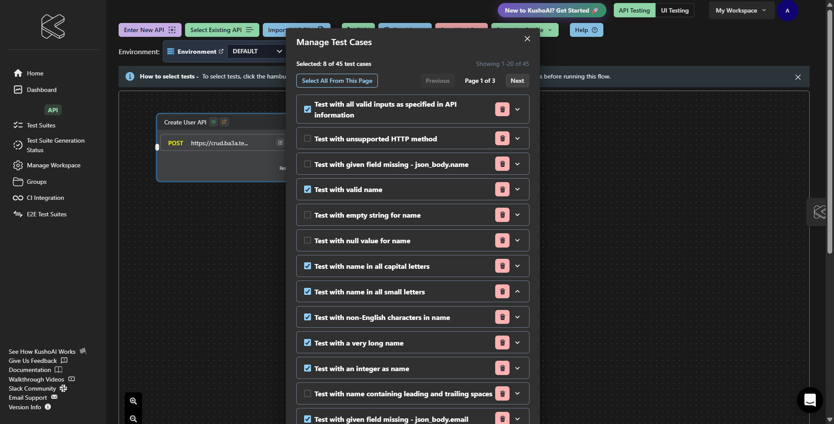Image resolution: width=834 pixels, height=424 pixels.
Task: Click edit icon next to POST URL
Action: tap(280, 143)
